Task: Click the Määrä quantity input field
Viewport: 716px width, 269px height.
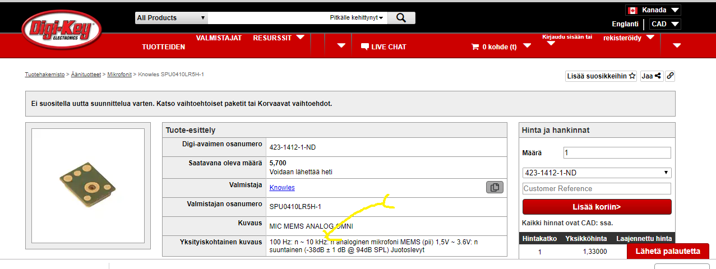Action: (x=617, y=153)
